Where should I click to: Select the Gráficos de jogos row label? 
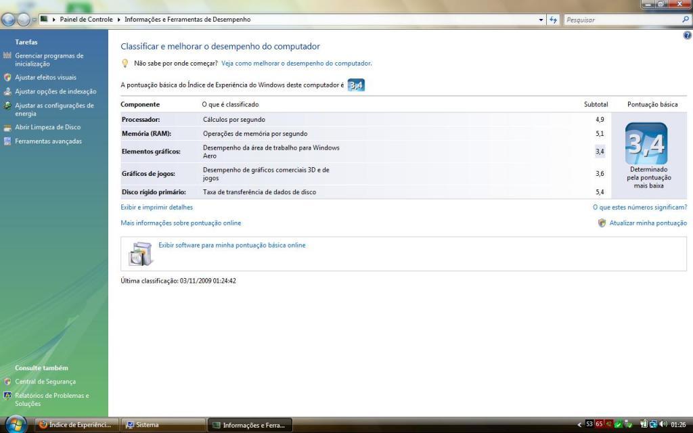[x=148, y=174]
